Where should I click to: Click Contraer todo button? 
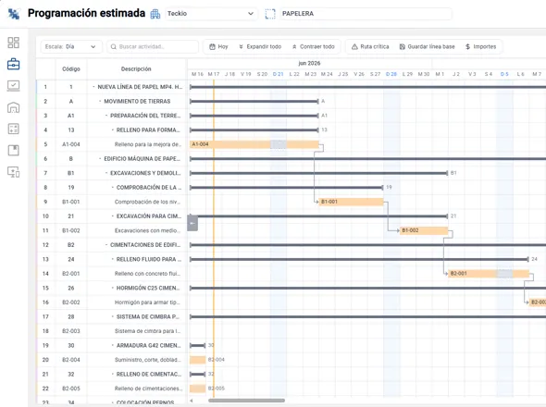tap(313, 46)
